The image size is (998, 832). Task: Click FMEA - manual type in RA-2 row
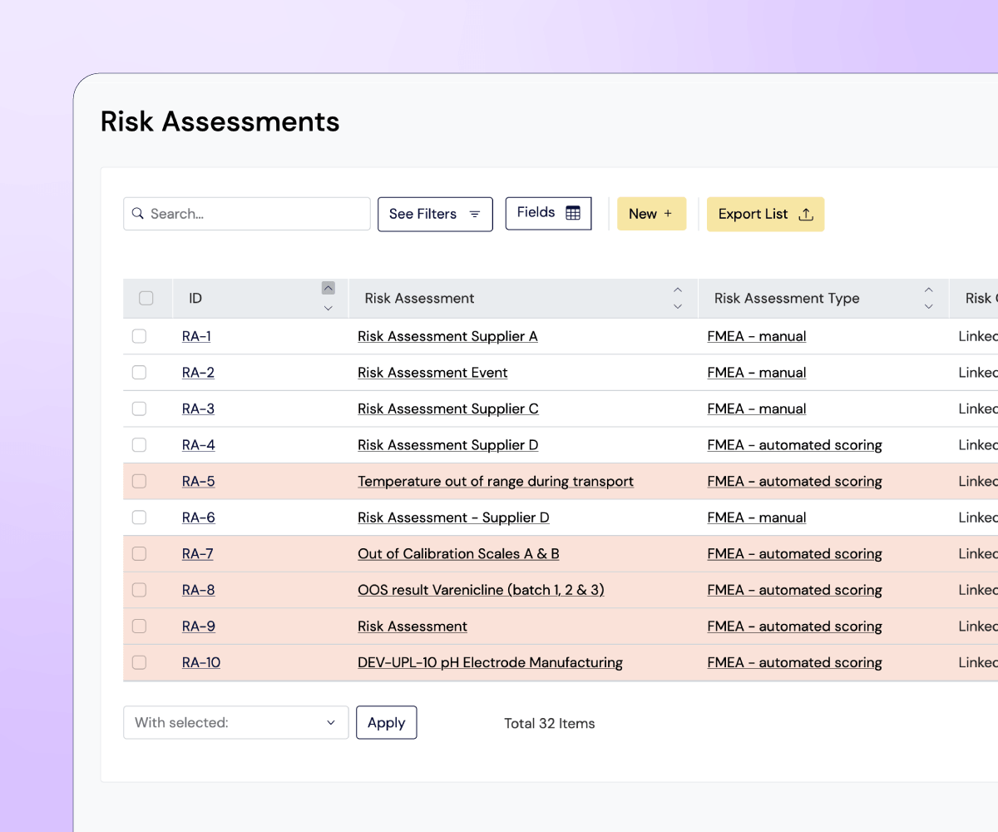757,373
